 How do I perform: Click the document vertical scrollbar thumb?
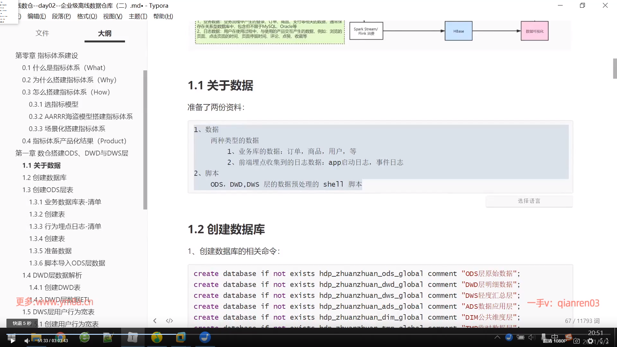click(x=614, y=68)
